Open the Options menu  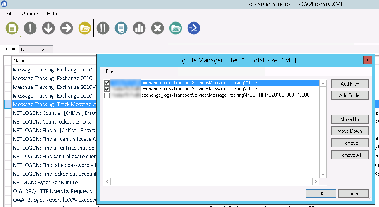[30, 14]
